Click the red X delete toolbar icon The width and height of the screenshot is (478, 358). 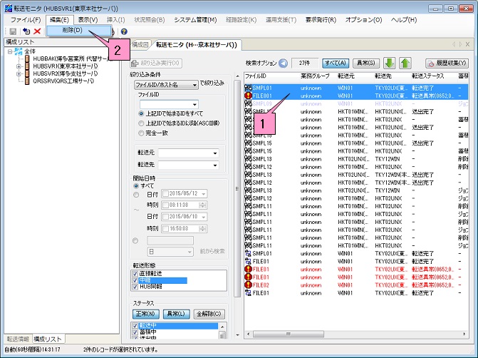pyautogui.click(x=37, y=32)
